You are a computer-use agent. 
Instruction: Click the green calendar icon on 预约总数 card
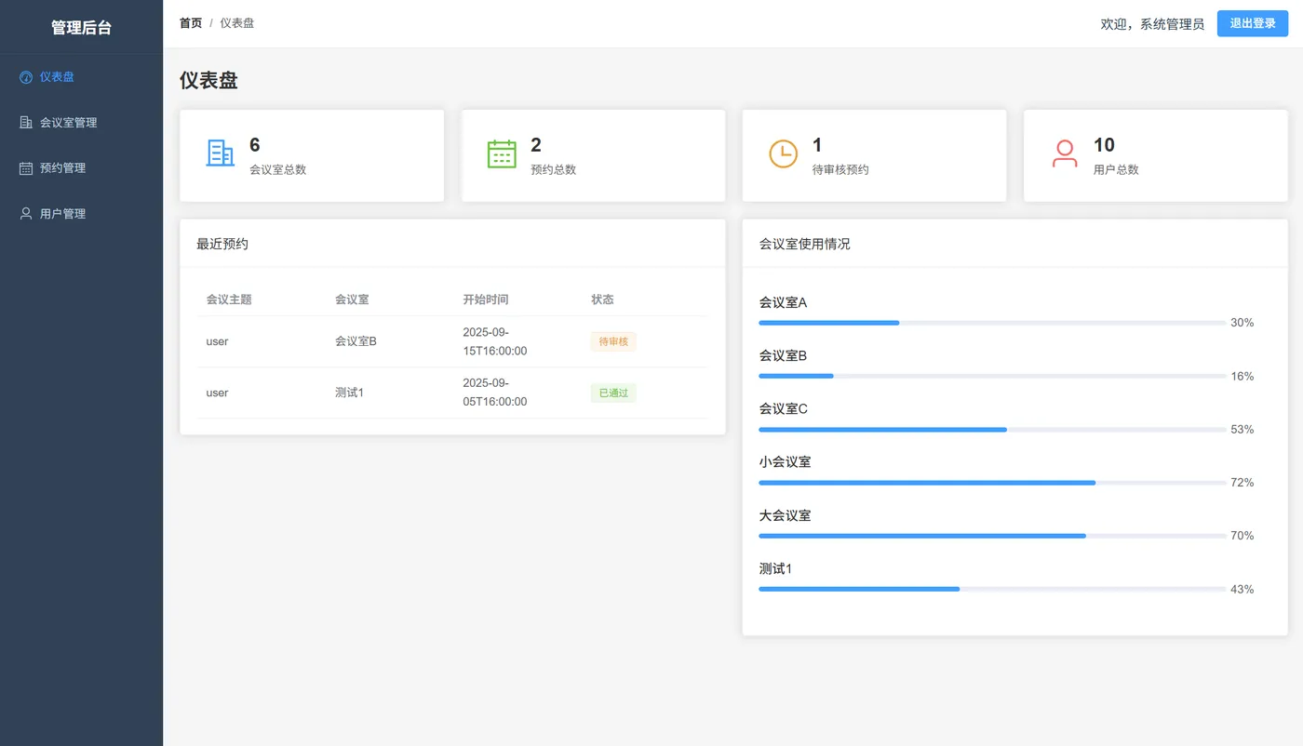tap(502, 153)
